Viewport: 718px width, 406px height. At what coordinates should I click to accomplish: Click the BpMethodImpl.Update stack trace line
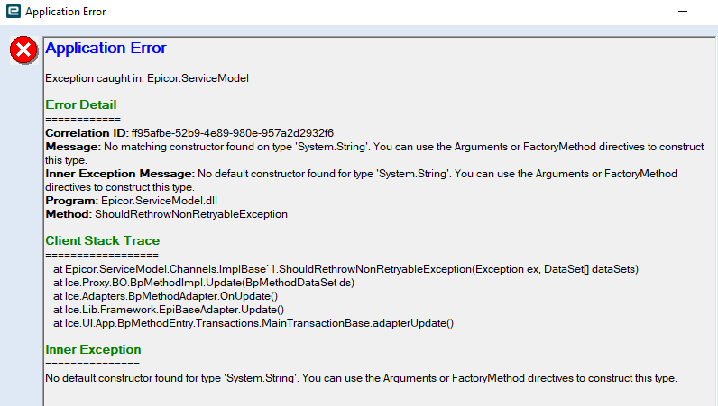point(204,283)
